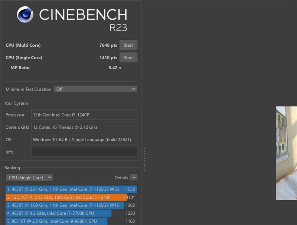This screenshot has width=297, height=225.
Task: Select ranking entry 1, i7-1165G7 at 2.81 GHz
Action: tap(71, 189)
